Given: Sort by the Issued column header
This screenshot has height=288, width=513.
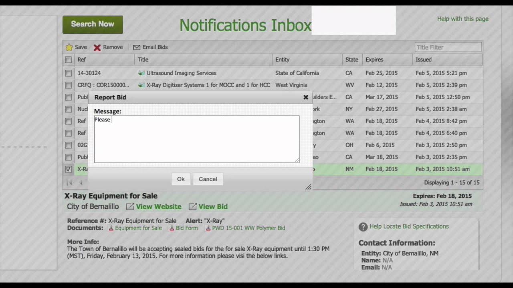Looking at the screenshot, I should 448,60.
